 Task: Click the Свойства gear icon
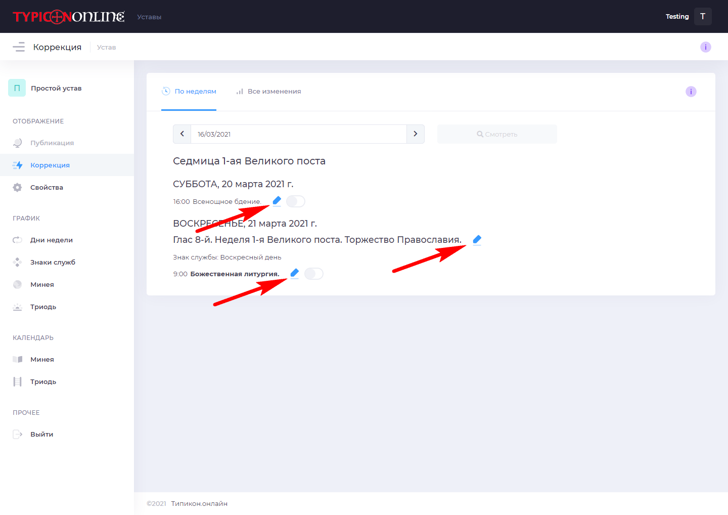point(18,187)
